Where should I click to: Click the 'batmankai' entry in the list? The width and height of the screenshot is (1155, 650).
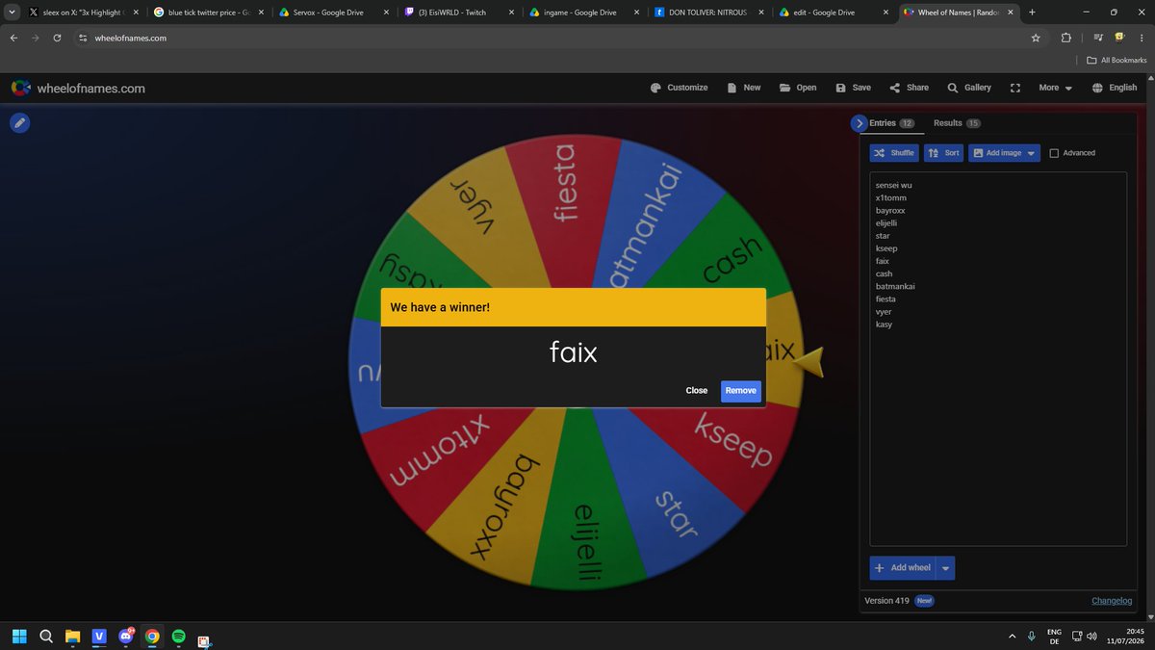pyautogui.click(x=895, y=286)
